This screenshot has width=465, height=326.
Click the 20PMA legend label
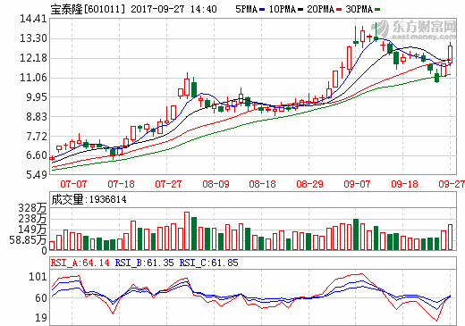321,9
